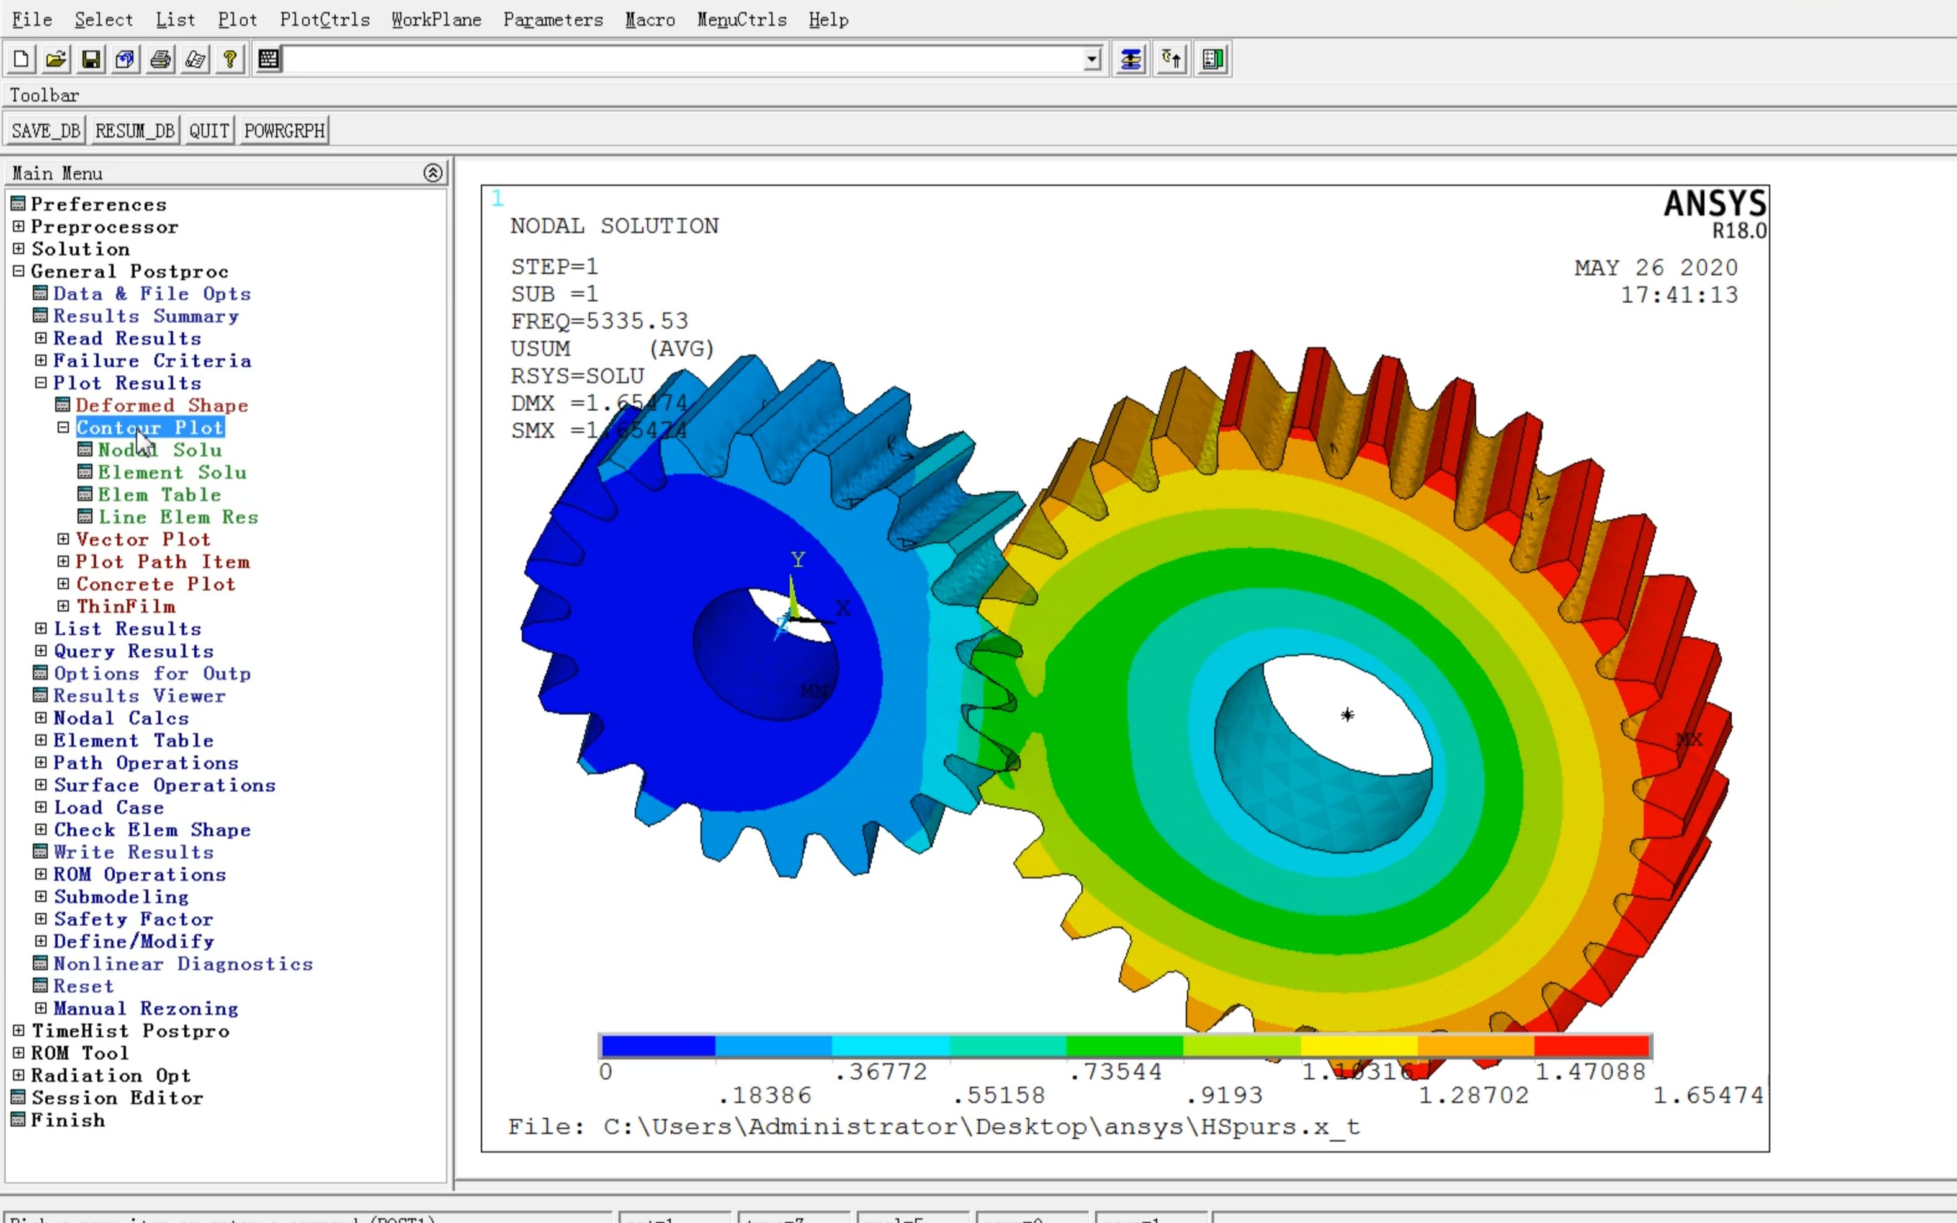Select Element Solu contour plot option
This screenshot has width=1957, height=1223.
point(172,472)
